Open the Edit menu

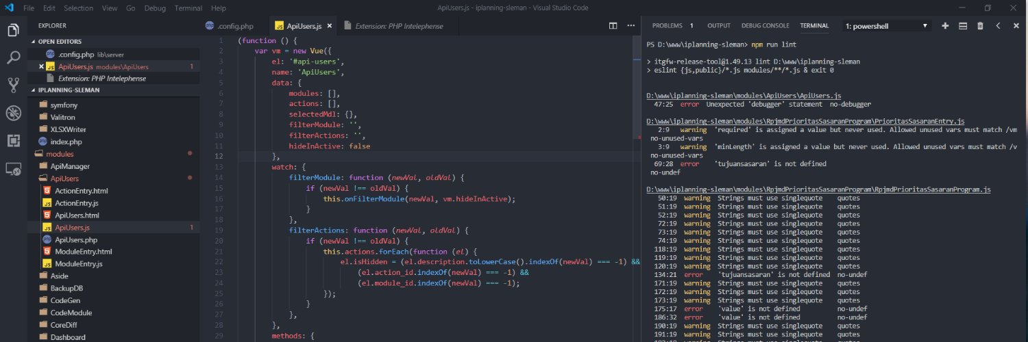pos(49,8)
